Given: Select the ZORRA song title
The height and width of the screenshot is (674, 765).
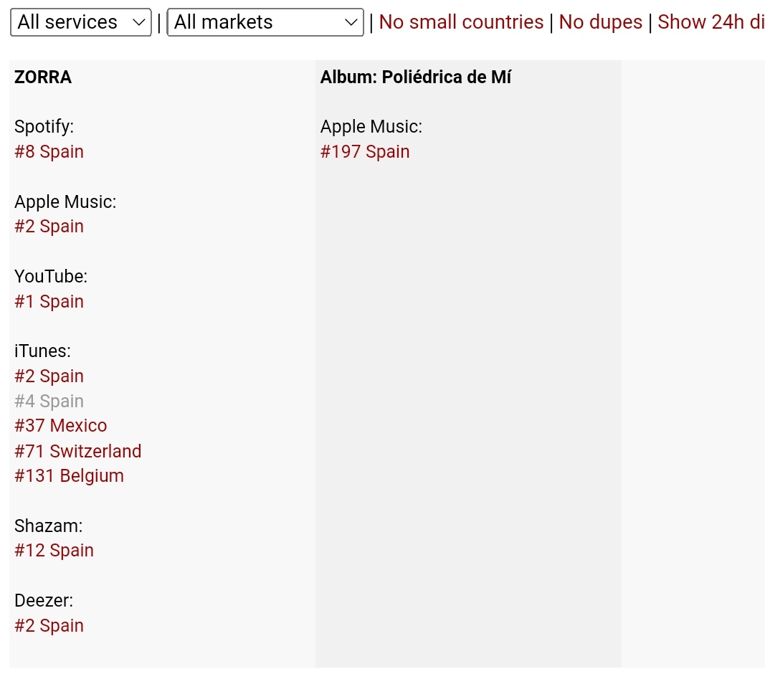Looking at the screenshot, I should tap(43, 77).
